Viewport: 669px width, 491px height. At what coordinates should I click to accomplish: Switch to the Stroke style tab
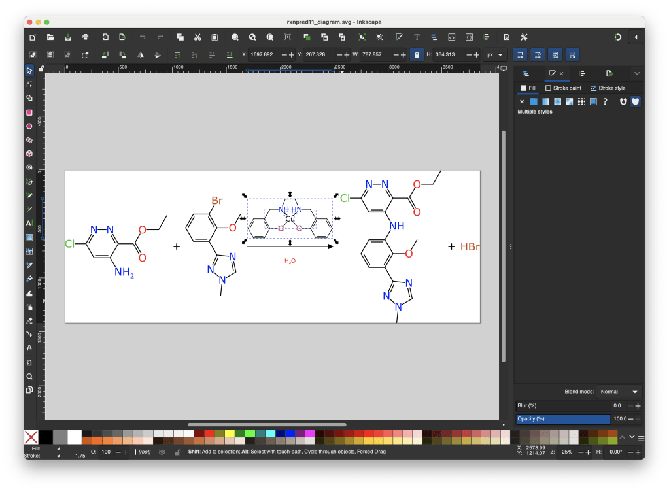[607, 88]
